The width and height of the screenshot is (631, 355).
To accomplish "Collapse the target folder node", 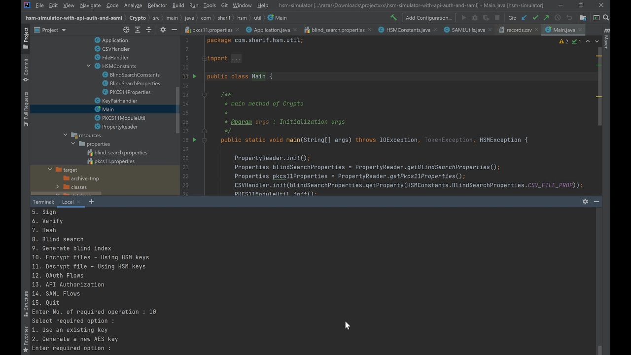I will [50, 170].
